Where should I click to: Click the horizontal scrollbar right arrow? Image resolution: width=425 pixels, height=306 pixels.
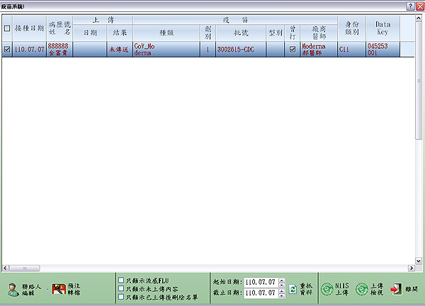(x=410, y=268)
